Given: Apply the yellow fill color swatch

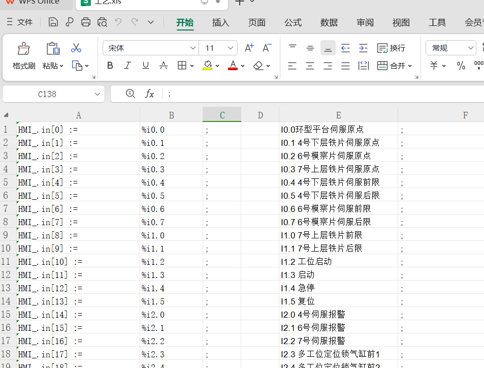Looking at the screenshot, I should pyautogui.click(x=207, y=66).
